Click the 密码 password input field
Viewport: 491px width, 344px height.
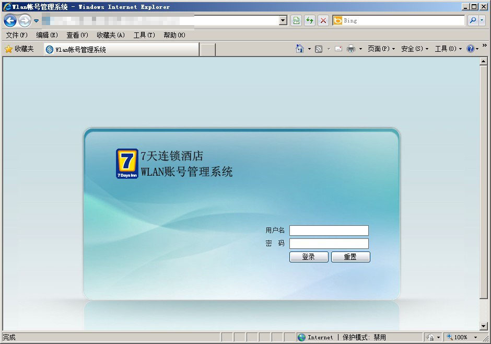click(329, 244)
